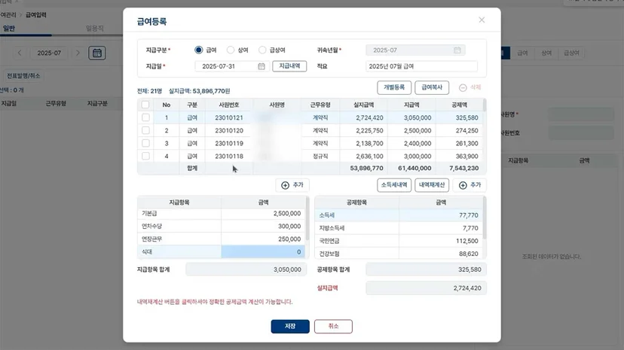Image resolution: width=624 pixels, height=350 pixels.
Task: Cancel with the 취소 button
Action: pos(333,326)
